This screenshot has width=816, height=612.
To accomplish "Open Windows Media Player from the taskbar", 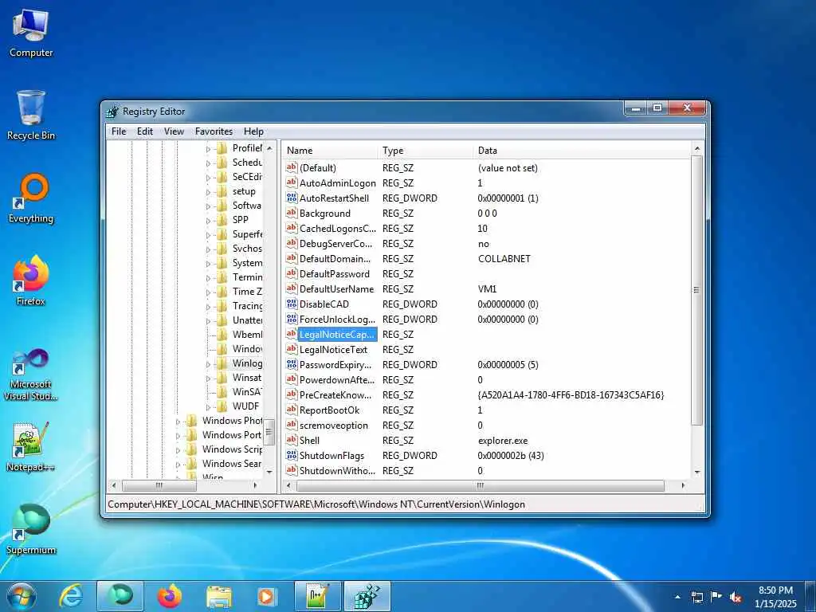I will (x=267, y=596).
